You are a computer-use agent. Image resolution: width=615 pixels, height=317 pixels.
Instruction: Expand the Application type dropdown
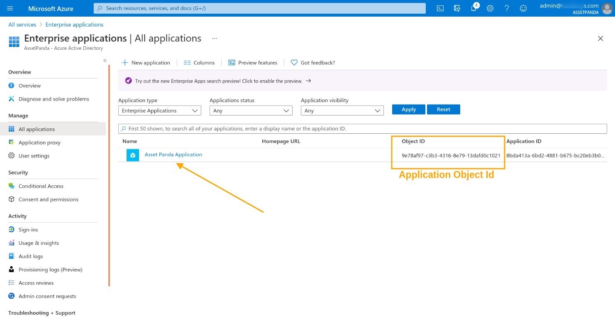coord(160,111)
